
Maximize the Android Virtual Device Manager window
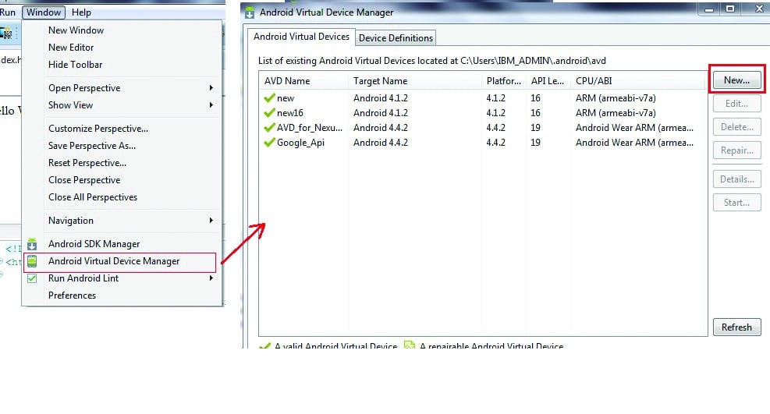(730, 9)
